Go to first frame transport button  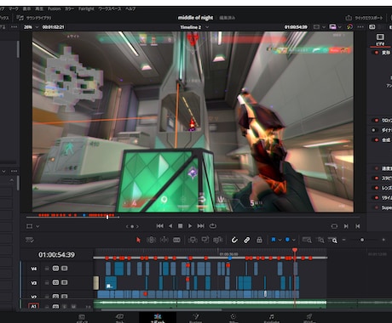160,226
